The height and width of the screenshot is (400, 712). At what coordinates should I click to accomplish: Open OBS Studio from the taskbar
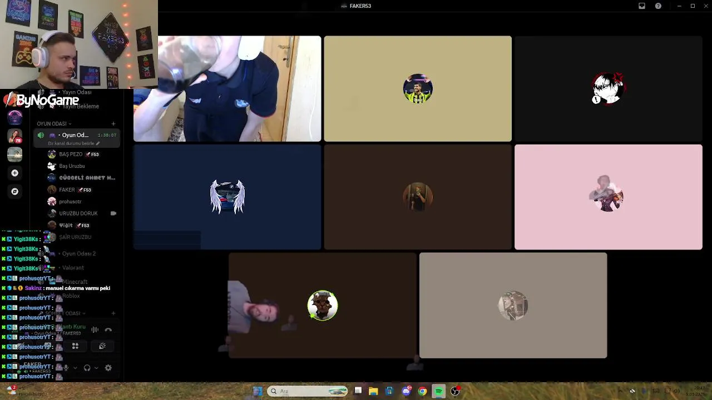455,391
